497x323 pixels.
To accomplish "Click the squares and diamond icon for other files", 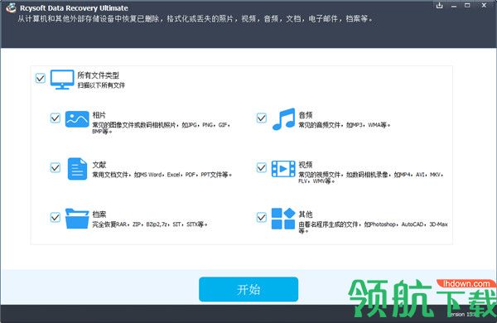I will pos(283,219).
